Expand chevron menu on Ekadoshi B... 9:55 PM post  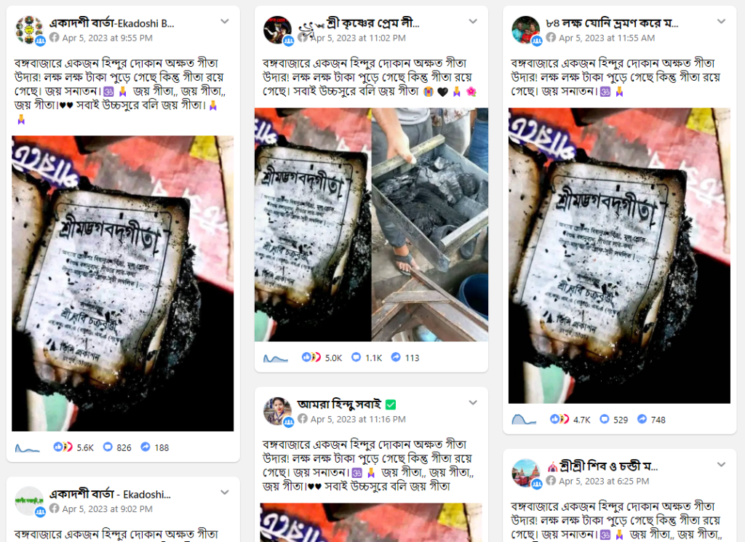(225, 21)
